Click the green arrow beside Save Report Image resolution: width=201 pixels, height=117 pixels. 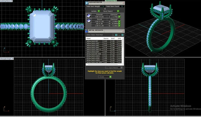coord(118,11)
